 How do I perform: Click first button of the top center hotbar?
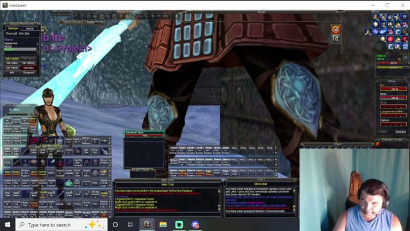(174, 150)
